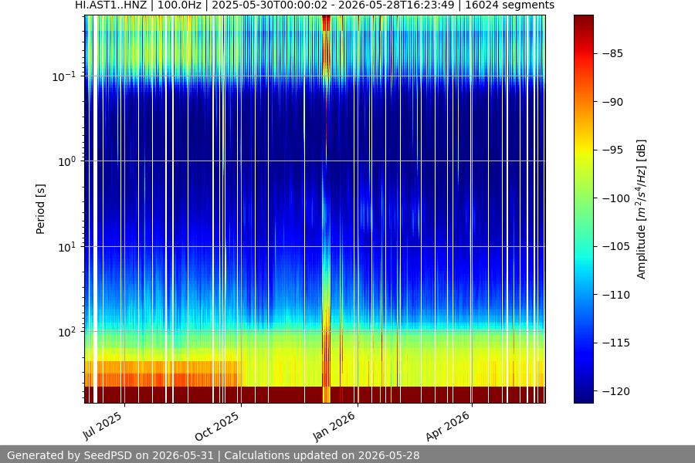This screenshot has width=695, height=463.
Task: Click the plot title starting with HI.AST1..HNZ
Action: tap(314, 5)
